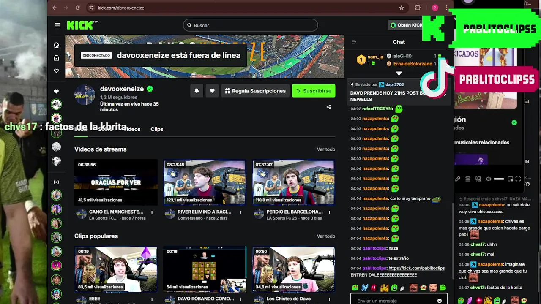This screenshot has width=541, height=304.
Task: Toggle follow heart button for davooxeneize
Action: pos(212,91)
